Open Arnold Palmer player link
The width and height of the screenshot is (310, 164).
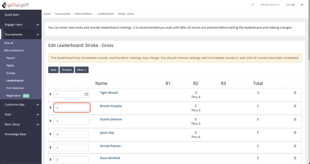pyautogui.click(x=110, y=146)
